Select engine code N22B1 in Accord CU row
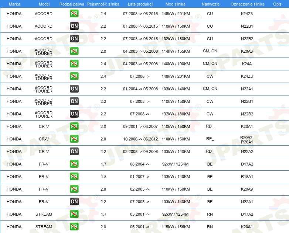Viewport: 289px width, 233px height. tap(247, 26)
